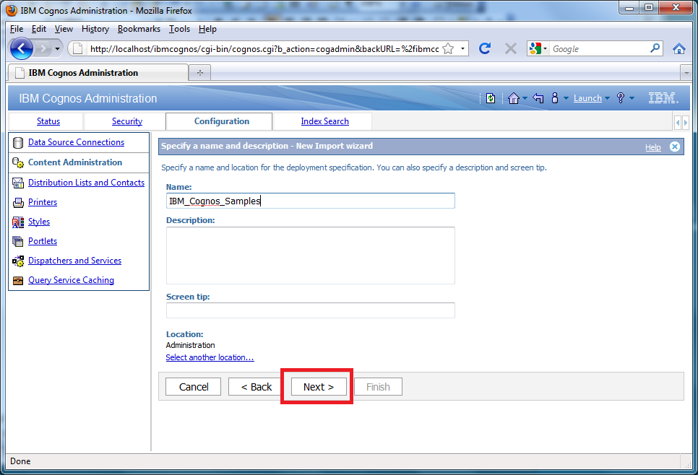Open the navigation history dropdown arrow
Image resolution: width=698 pixels, height=475 pixels.
(57, 48)
